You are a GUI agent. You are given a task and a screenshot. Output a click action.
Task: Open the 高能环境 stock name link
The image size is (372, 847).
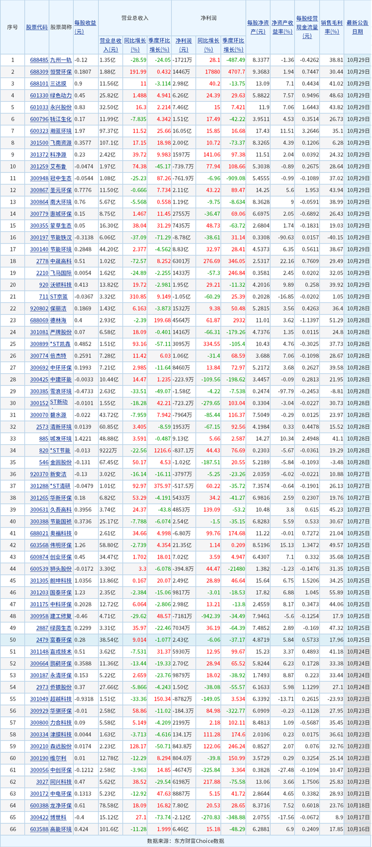point(61,829)
